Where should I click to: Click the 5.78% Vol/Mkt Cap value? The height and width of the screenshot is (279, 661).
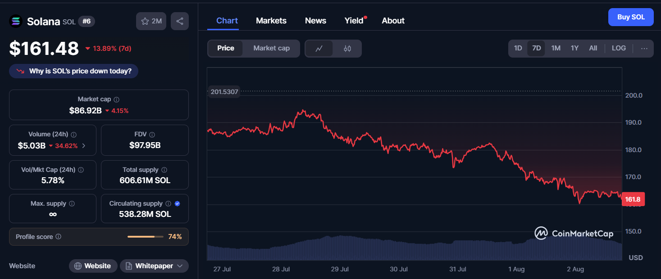coord(53,180)
